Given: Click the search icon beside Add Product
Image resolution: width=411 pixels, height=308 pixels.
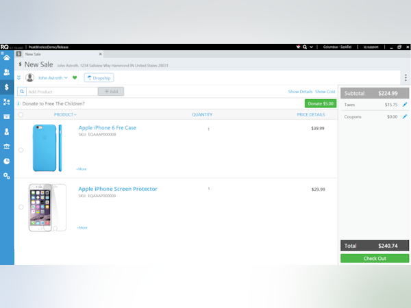Looking at the screenshot, I should click(22, 92).
